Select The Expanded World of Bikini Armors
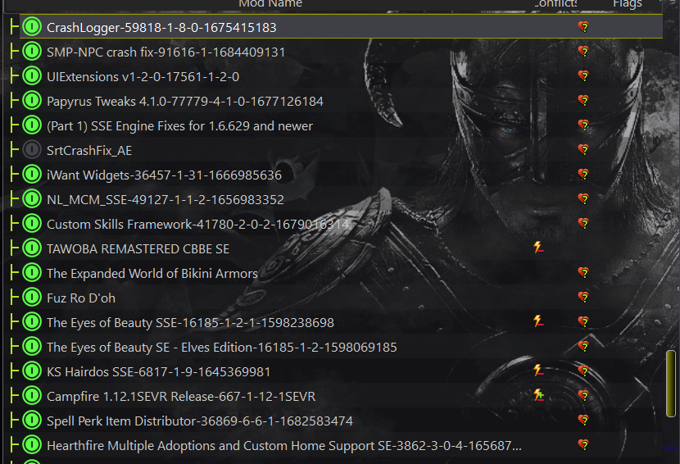Screen dimensions: 680x464 pyautogui.click(x=152, y=274)
